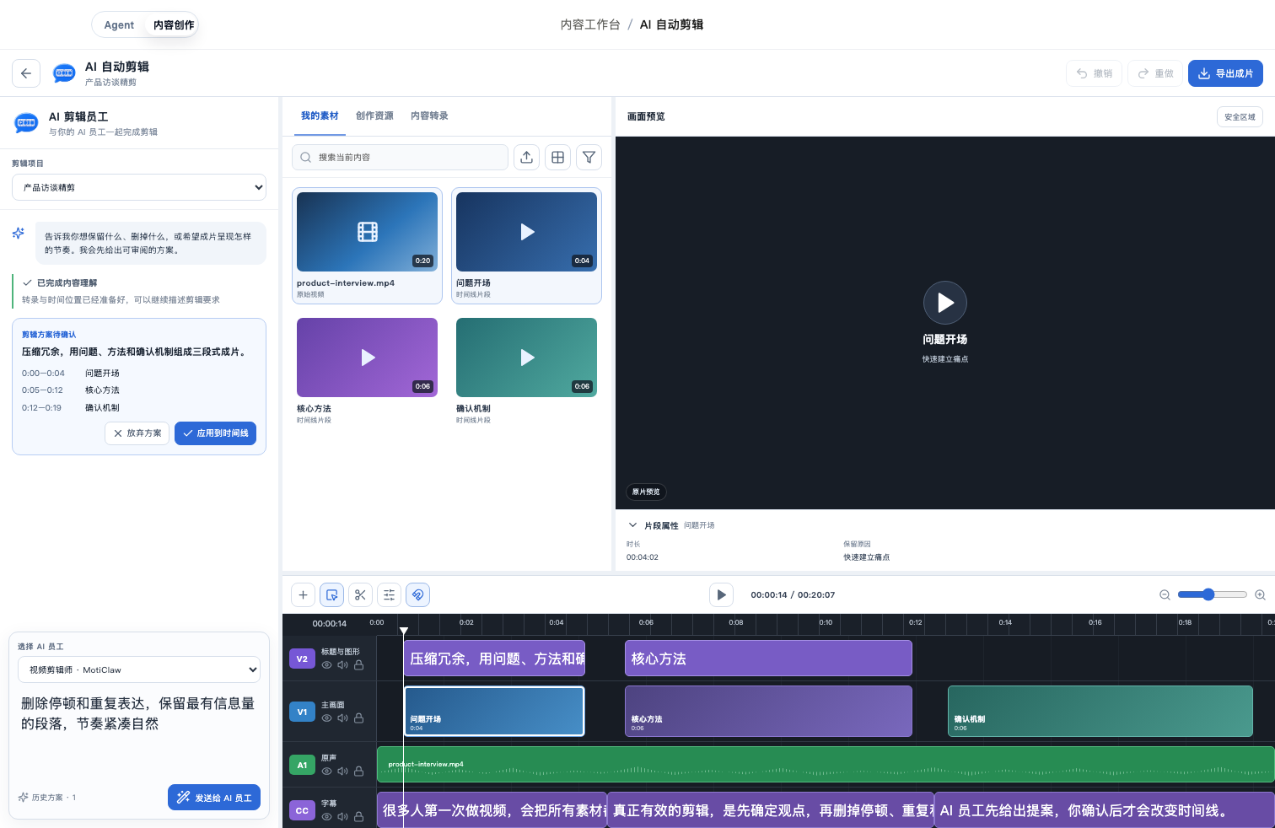Click the CC track badge
Viewport: 1275px width, 828px height.
click(302, 810)
